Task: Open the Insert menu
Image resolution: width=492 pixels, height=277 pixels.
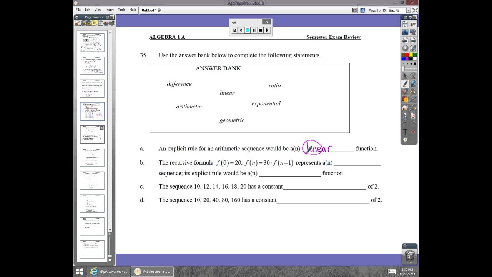Action: click(x=110, y=10)
